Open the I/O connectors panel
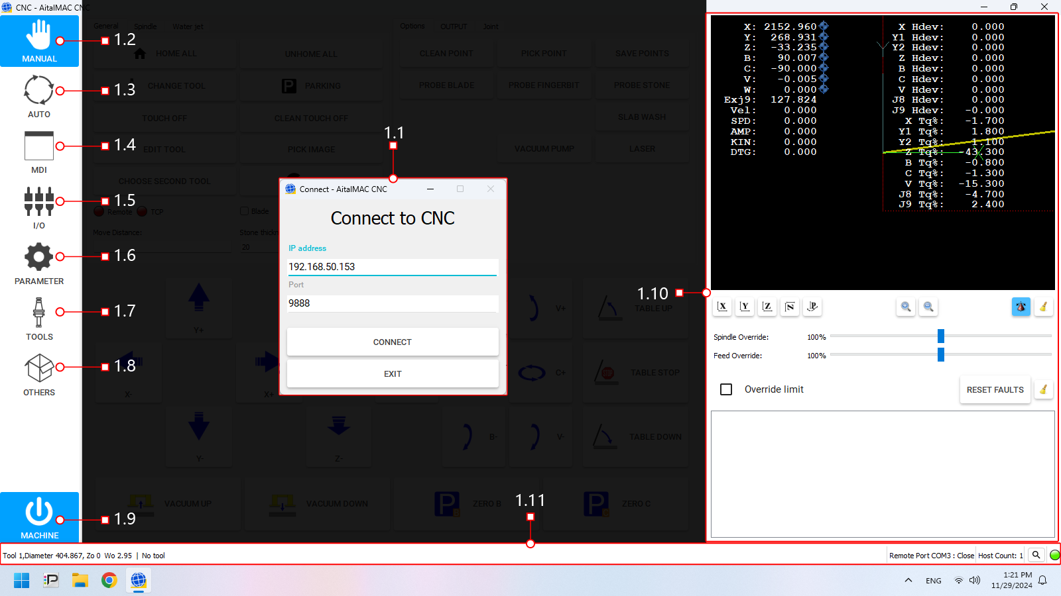 [39, 207]
